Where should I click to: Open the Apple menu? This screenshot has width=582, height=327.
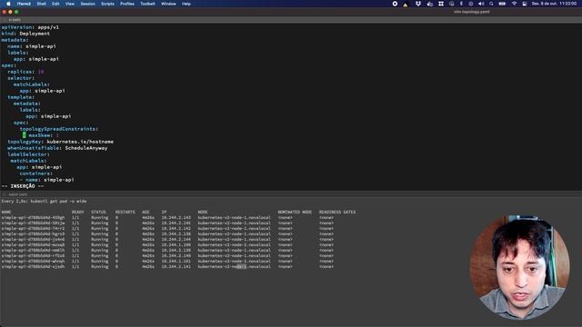tap(8, 4)
